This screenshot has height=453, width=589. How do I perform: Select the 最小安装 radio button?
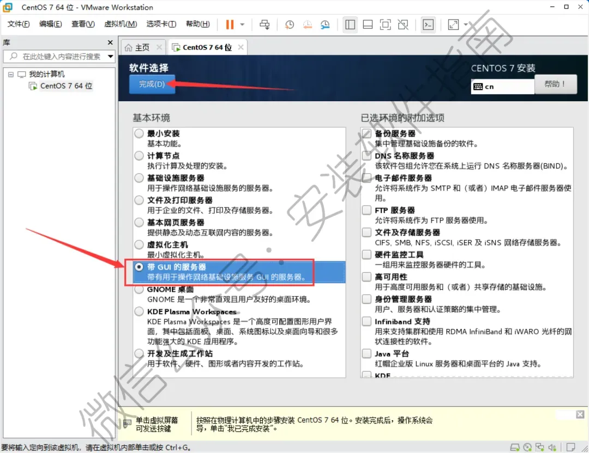139,133
